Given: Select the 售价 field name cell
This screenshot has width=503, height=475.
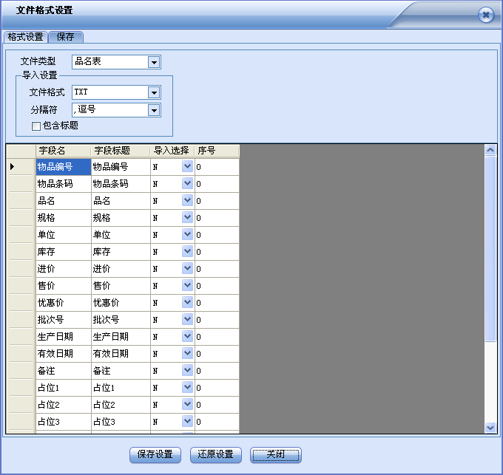Looking at the screenshot, I should point(64,286).
